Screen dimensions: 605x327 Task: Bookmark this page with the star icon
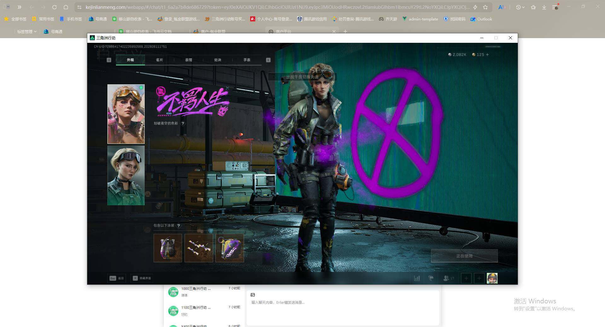click(485, 7)
